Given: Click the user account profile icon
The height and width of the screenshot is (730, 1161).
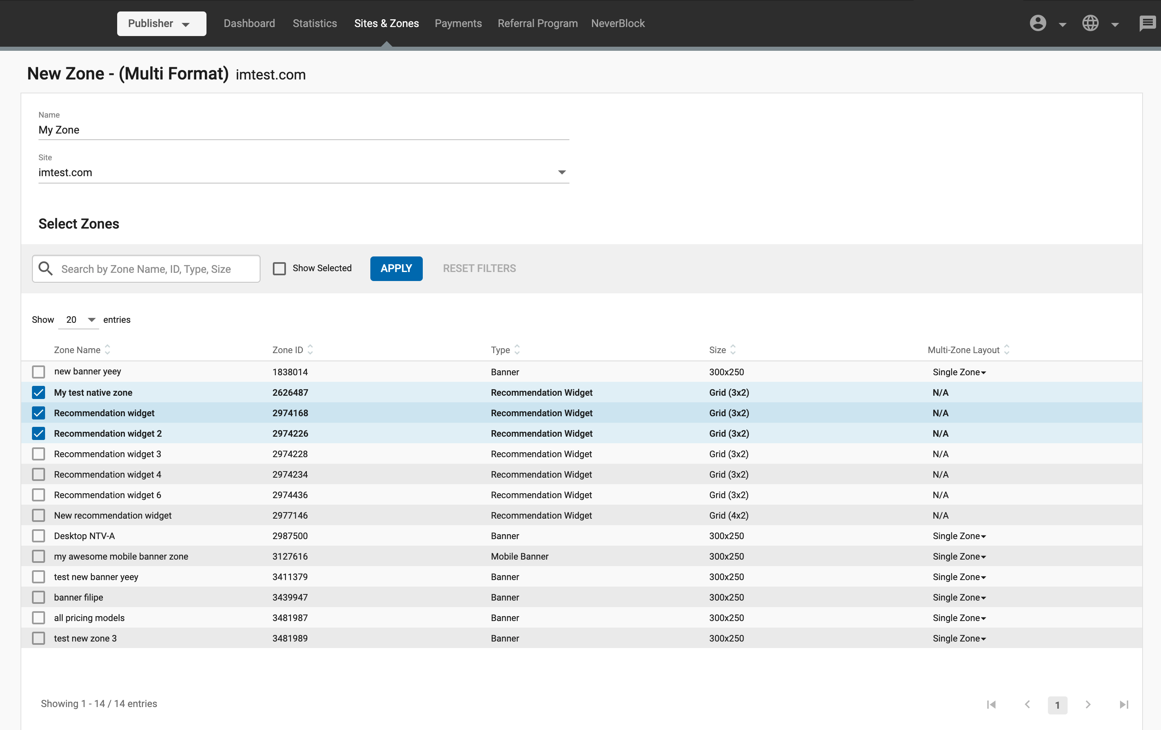Looking at the screenshot, I should pos(1038,23).
